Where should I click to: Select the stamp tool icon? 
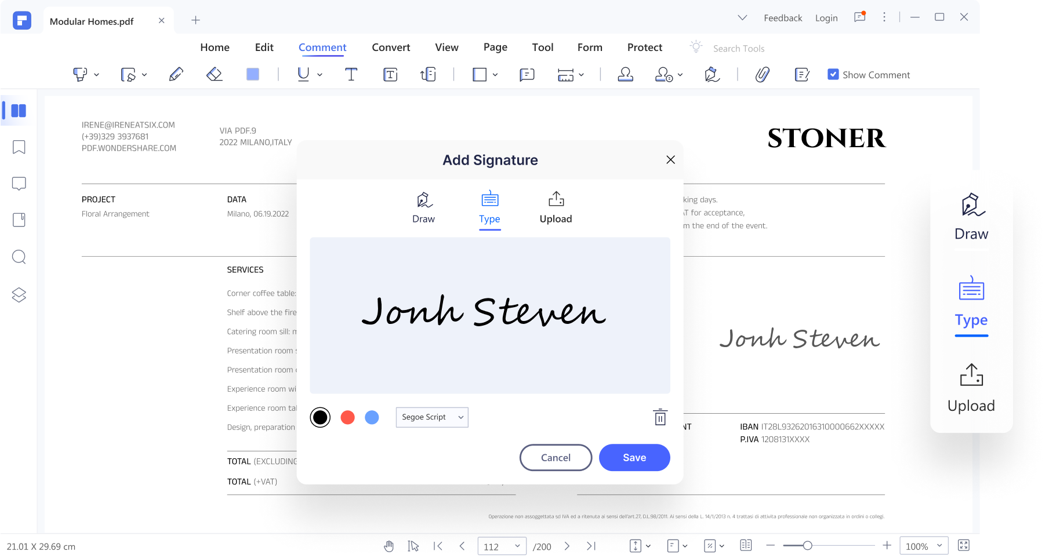625,74
